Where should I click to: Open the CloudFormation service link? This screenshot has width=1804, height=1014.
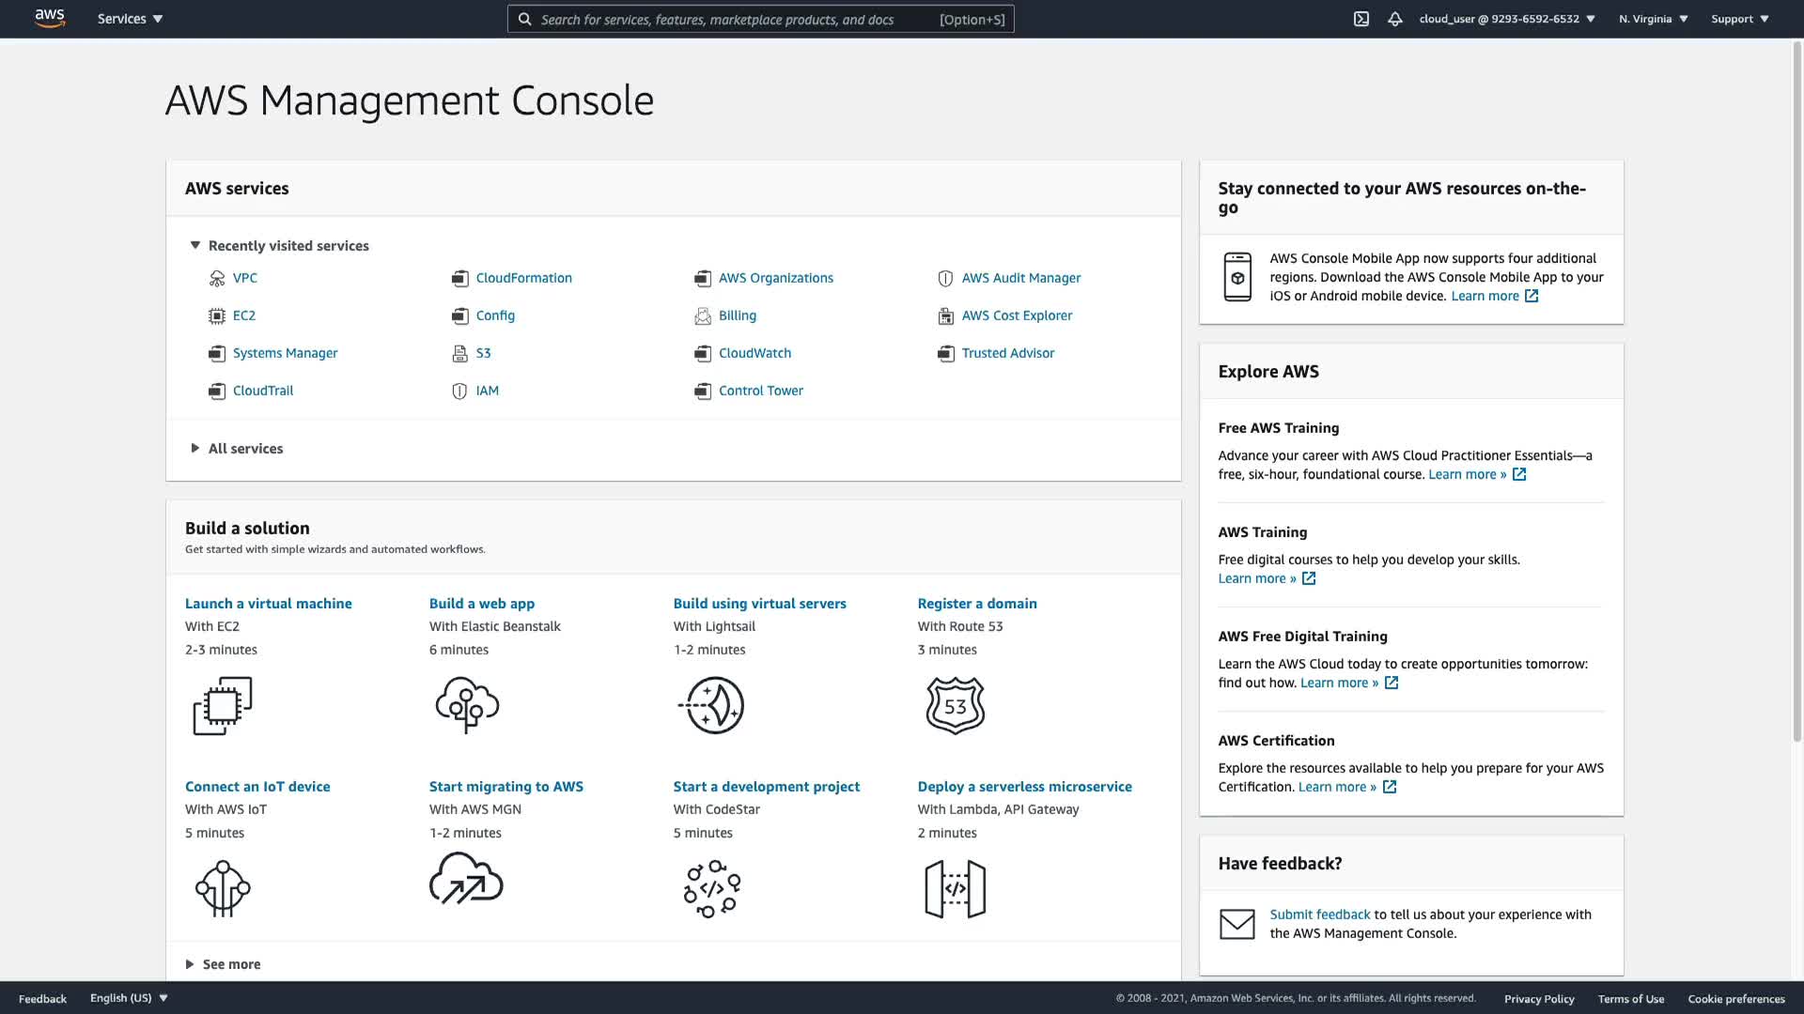click(x=523, y=278)
